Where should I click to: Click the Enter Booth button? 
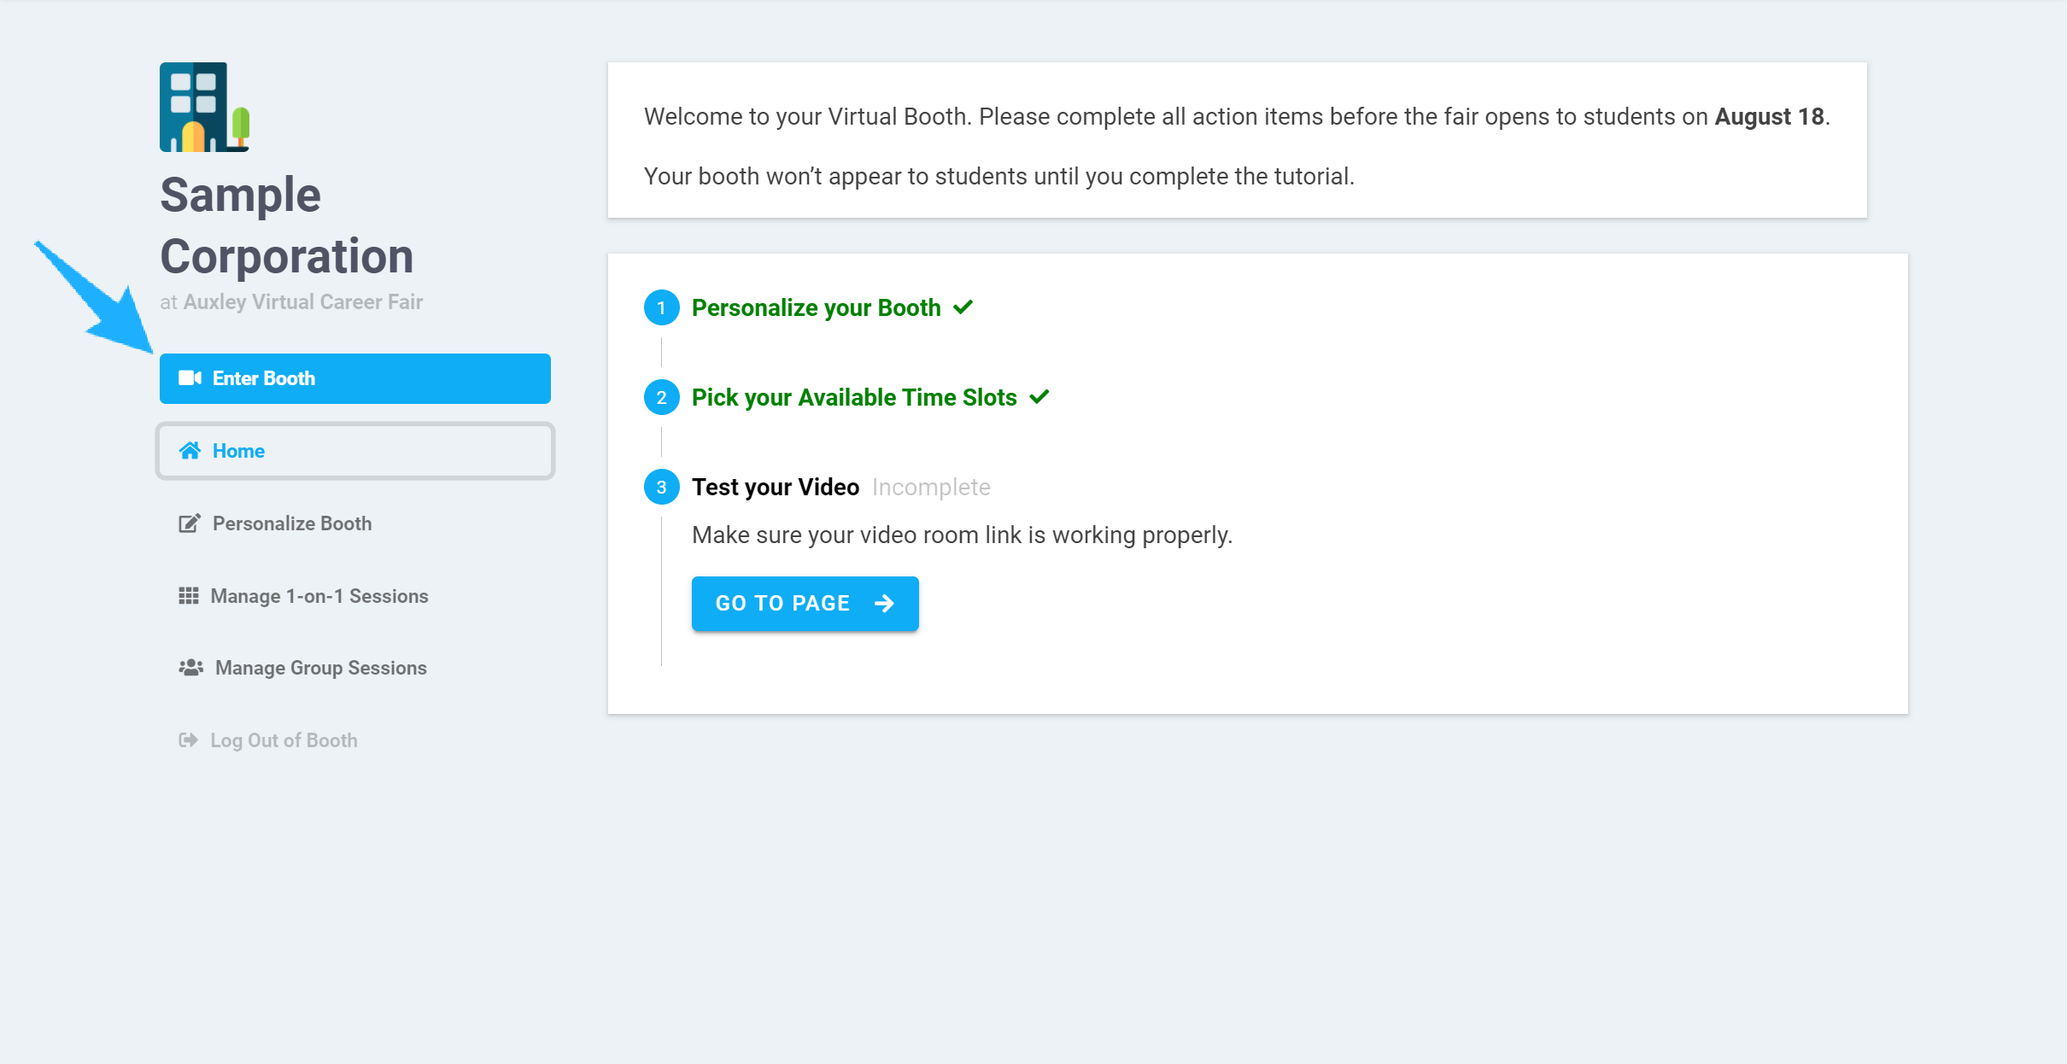point(355,378)
